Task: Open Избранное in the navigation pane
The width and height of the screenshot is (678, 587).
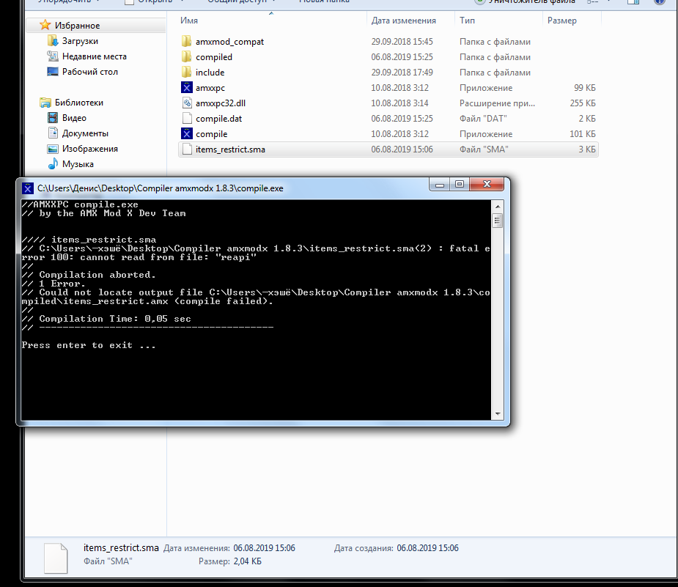Action: pyautogui.click(x=78, y=26)
